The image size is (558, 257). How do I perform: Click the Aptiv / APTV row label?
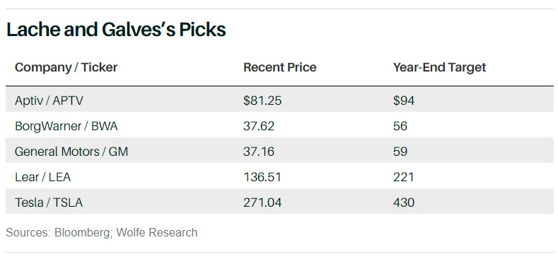[49, 101]
